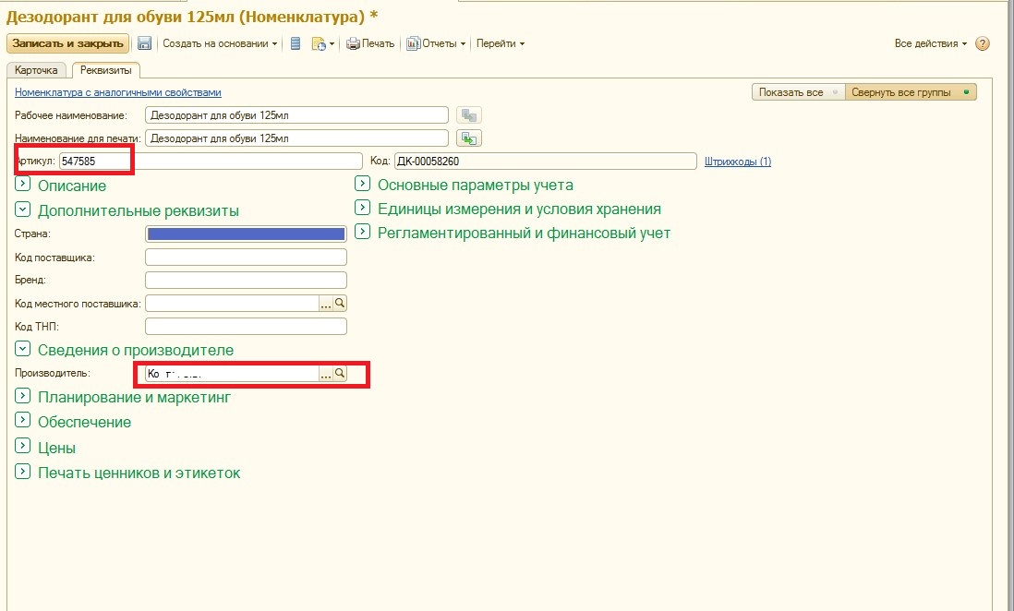Screen dimensions: 1014x611
Task: Click magnifier icon in Производитель field
Action: [340, 374]
